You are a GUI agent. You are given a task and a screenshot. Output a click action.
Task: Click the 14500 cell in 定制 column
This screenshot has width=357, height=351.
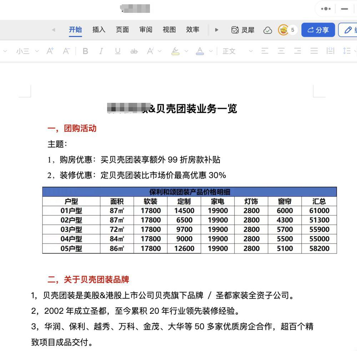(184, 211)
